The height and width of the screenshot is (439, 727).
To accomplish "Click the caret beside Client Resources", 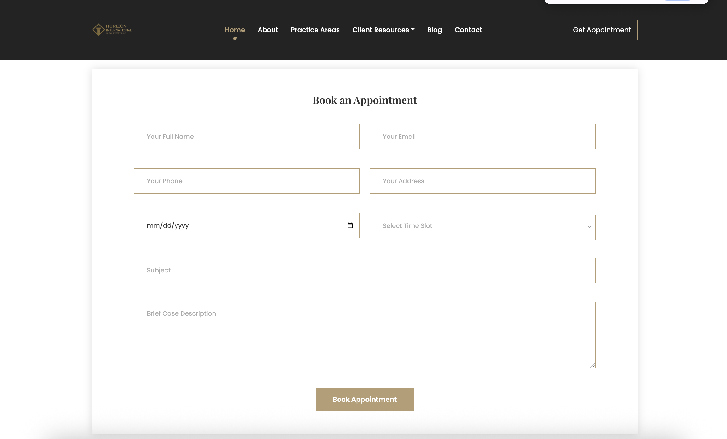I will [412, 30].
